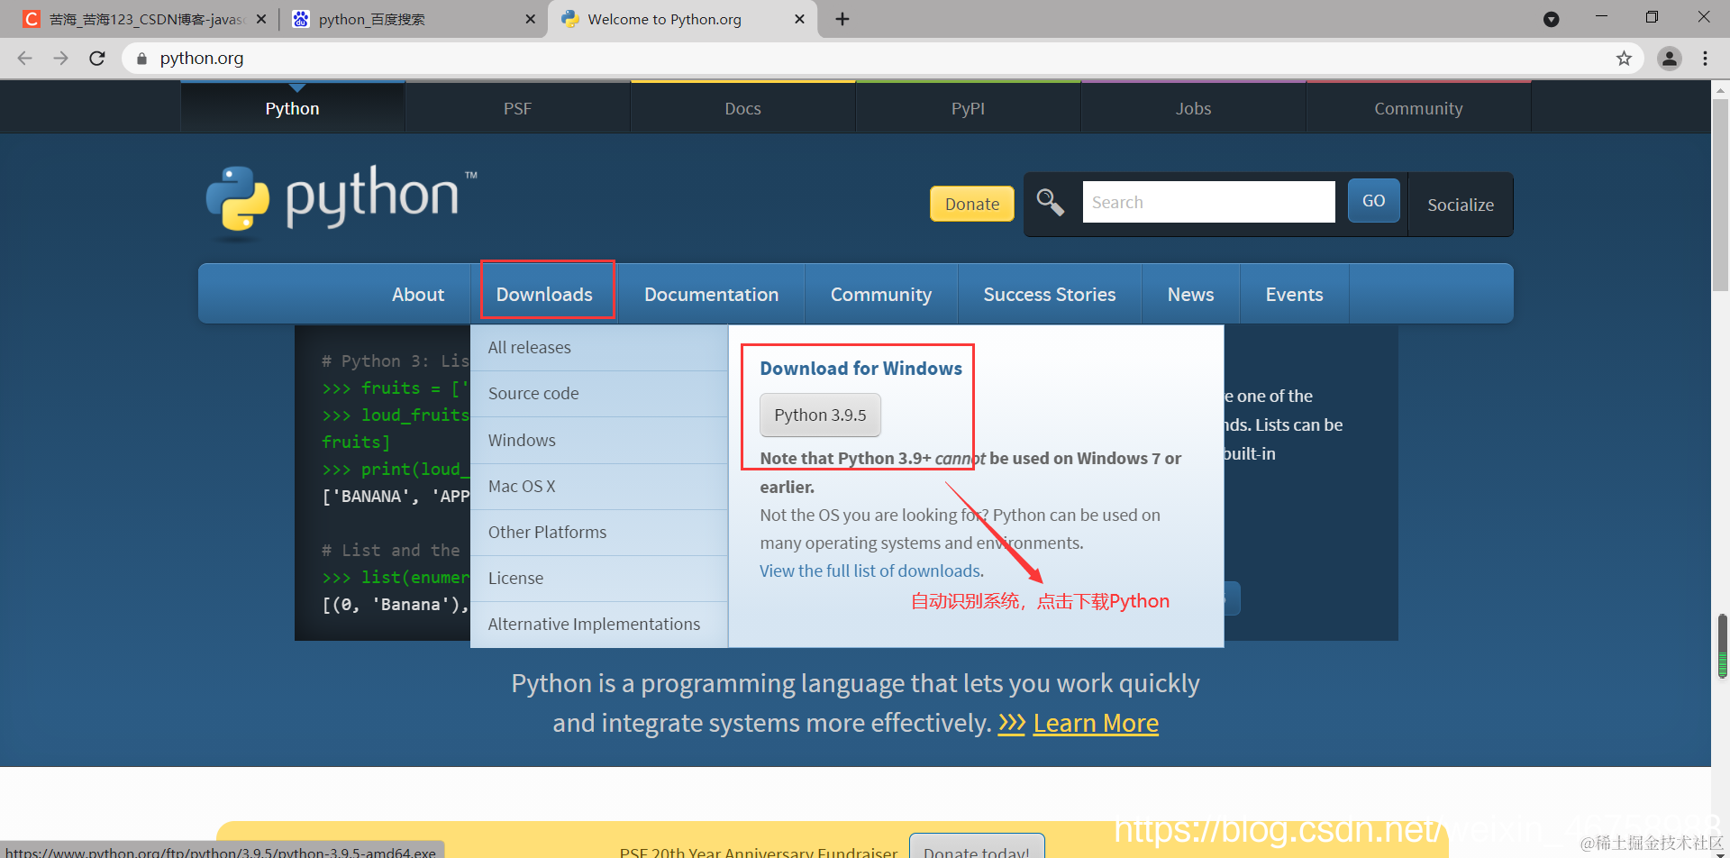The height and width of the screenshot is (858, 1730).
Task: Click the Donate today! button
Action: click(977, 847)
